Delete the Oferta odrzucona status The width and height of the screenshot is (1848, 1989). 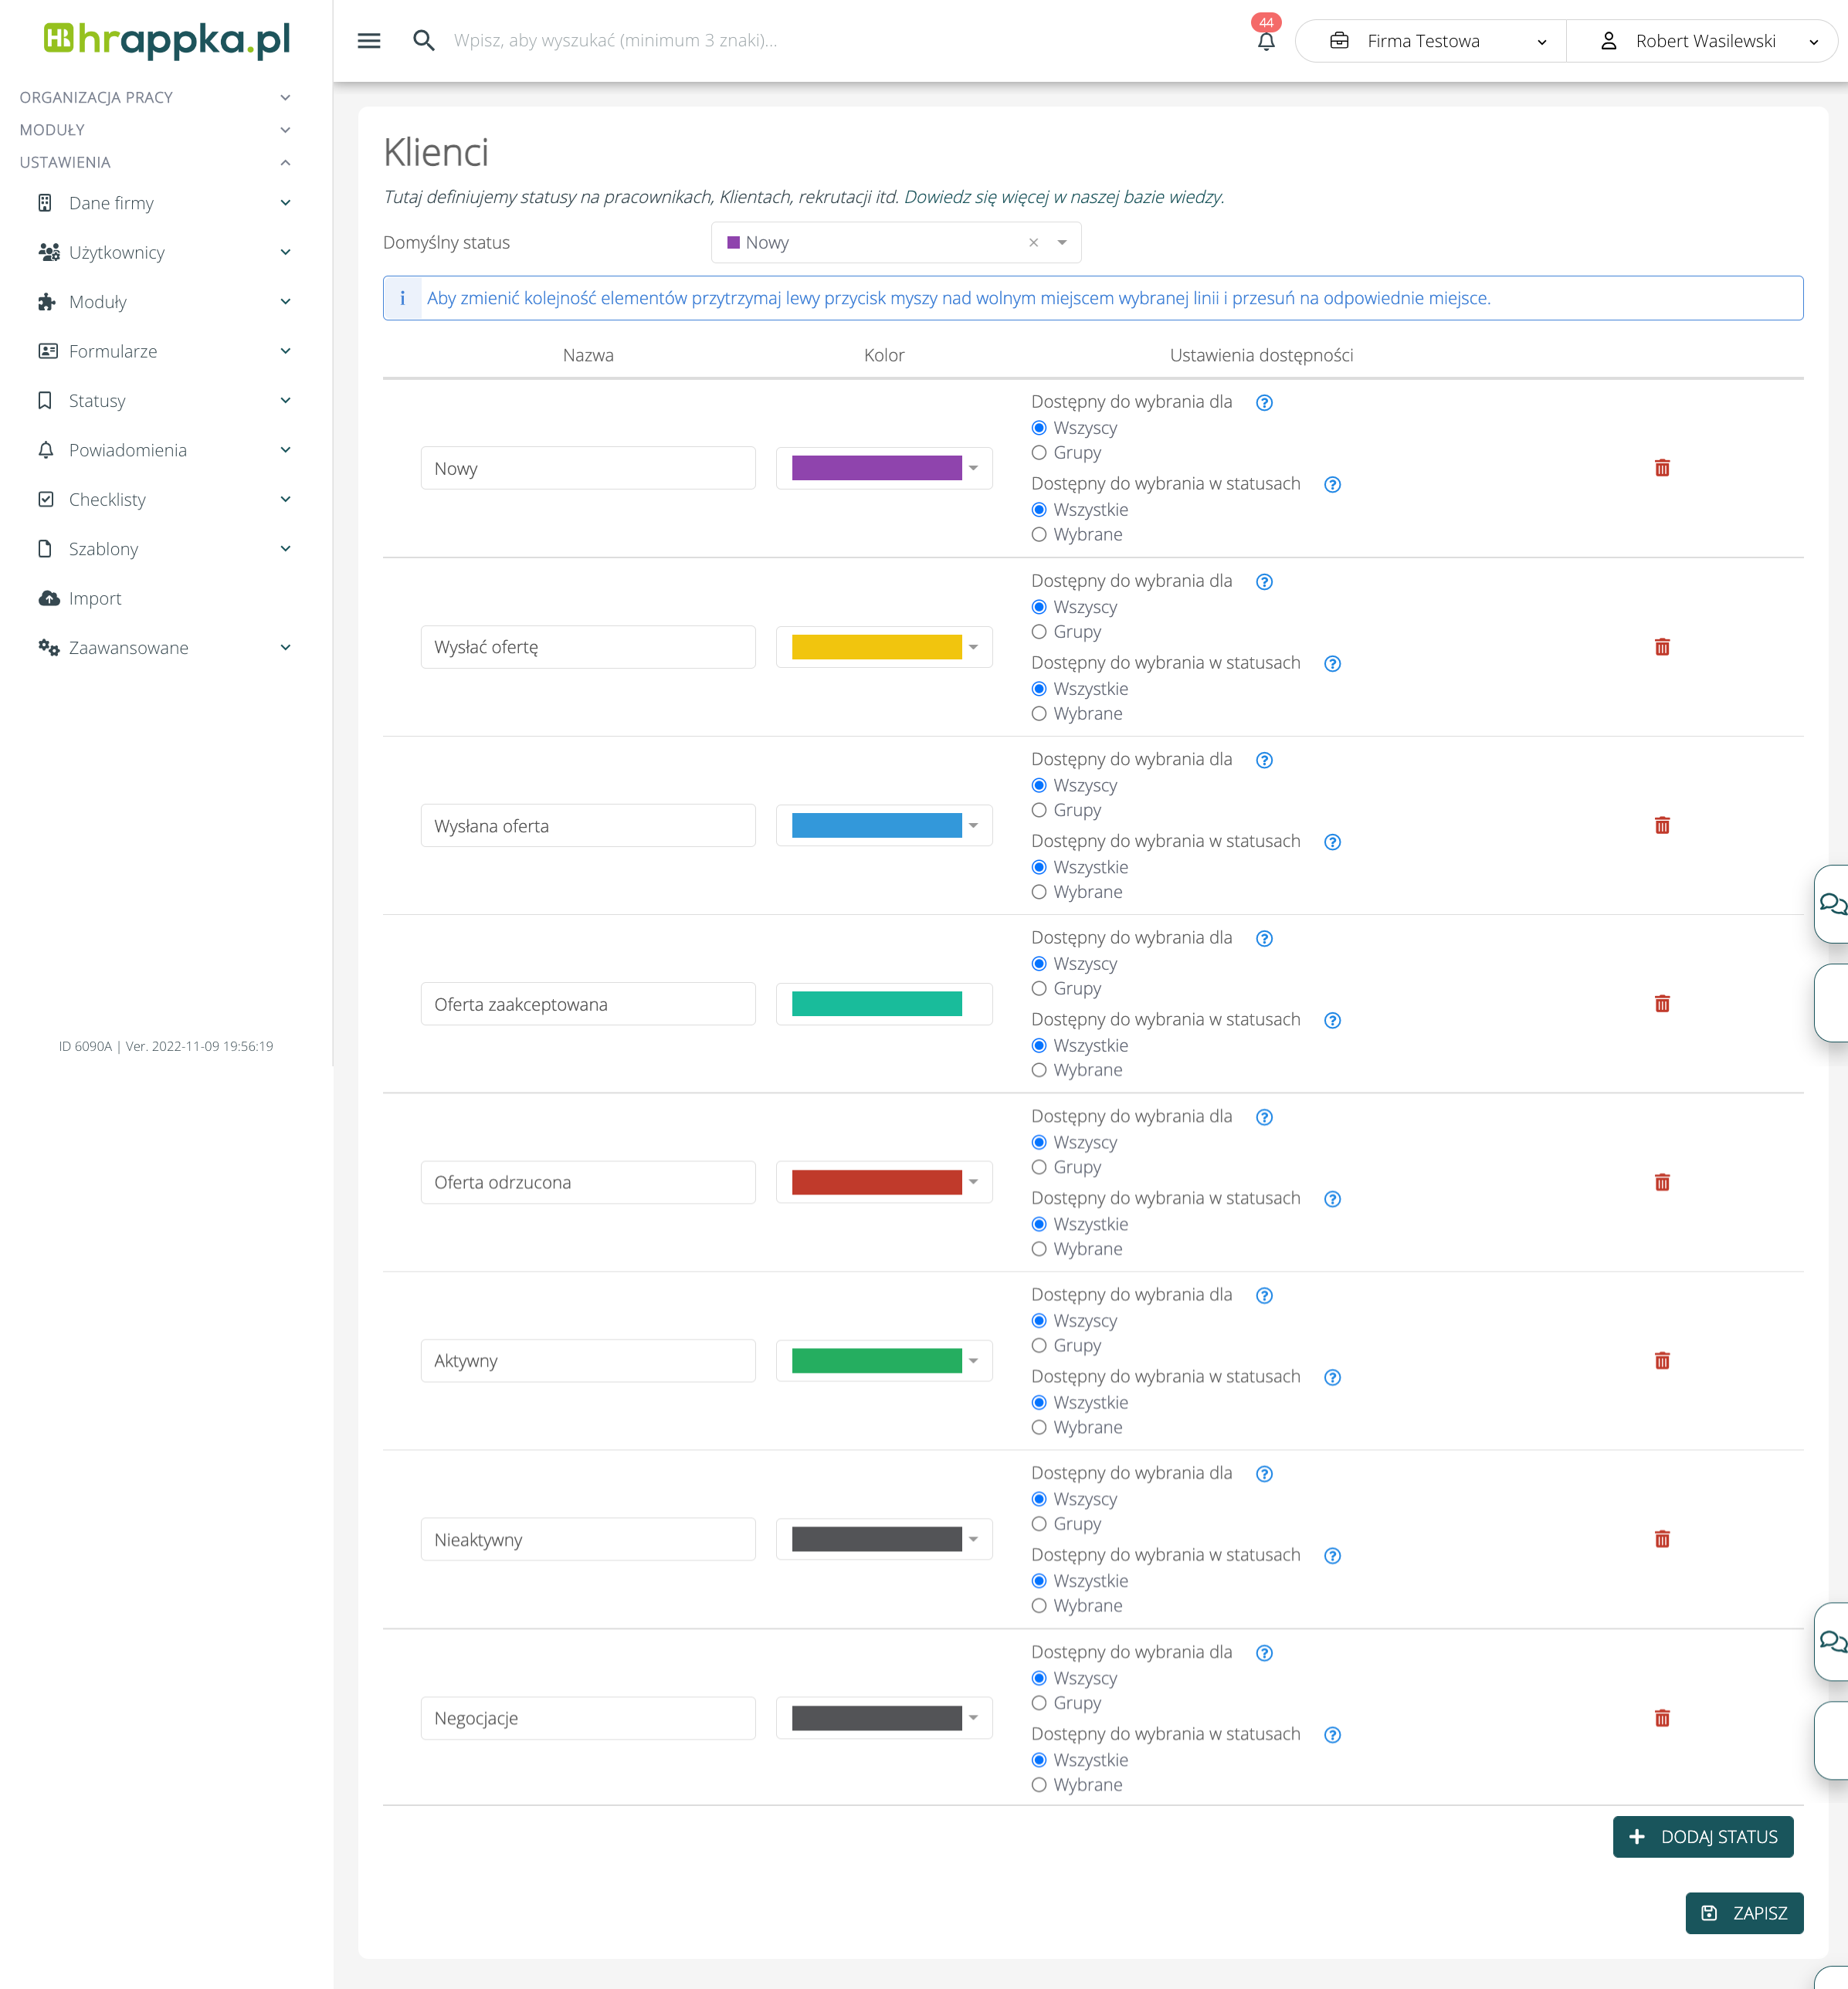pos(1662,1182)
